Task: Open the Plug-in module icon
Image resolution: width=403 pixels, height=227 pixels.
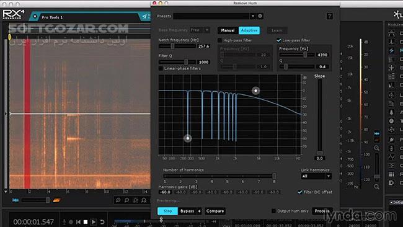Action: [x=391, y=140]
